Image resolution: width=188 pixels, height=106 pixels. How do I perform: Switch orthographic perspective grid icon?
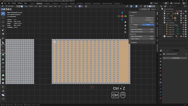125,32
